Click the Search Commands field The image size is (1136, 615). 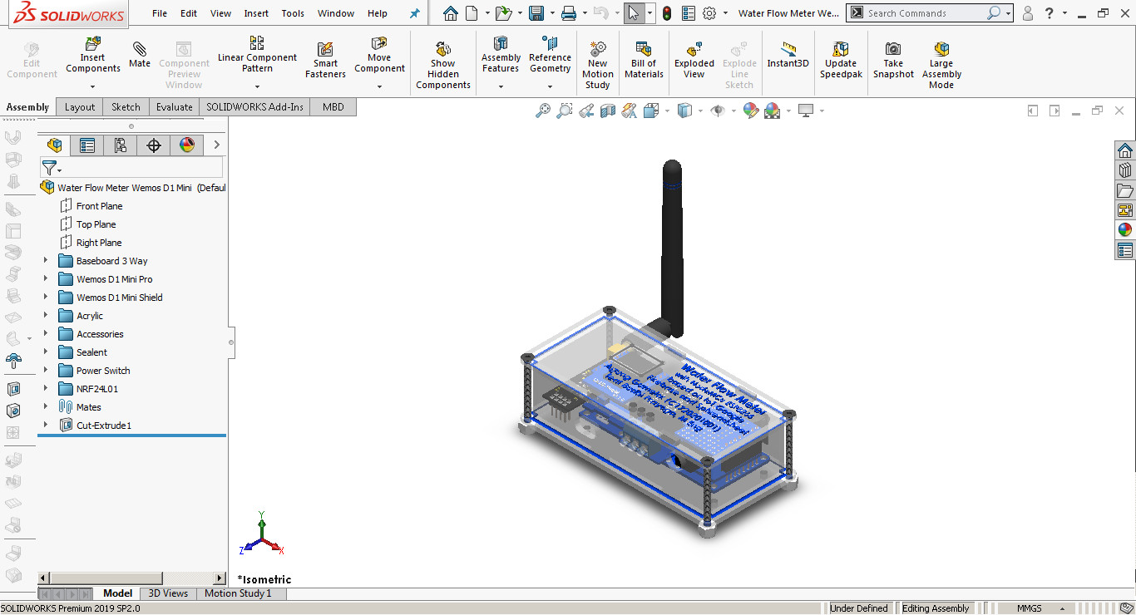926,13
